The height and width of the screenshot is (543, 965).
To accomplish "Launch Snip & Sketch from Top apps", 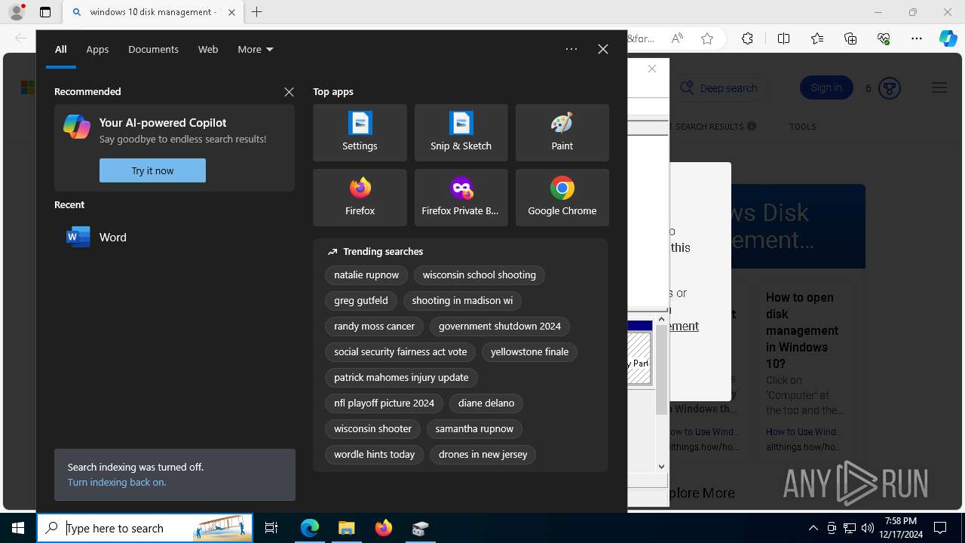I will [x=461, y=133].
